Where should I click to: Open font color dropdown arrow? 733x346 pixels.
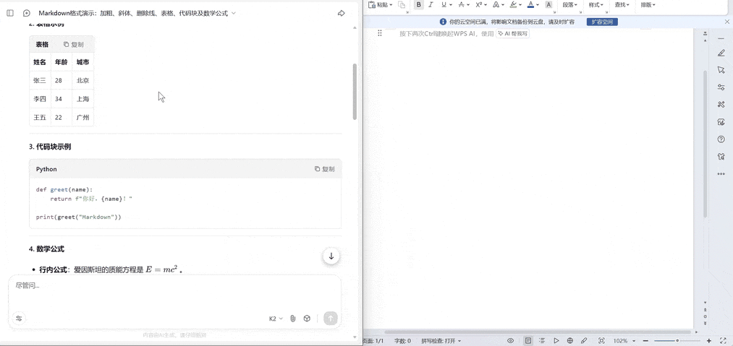[538, 4]
